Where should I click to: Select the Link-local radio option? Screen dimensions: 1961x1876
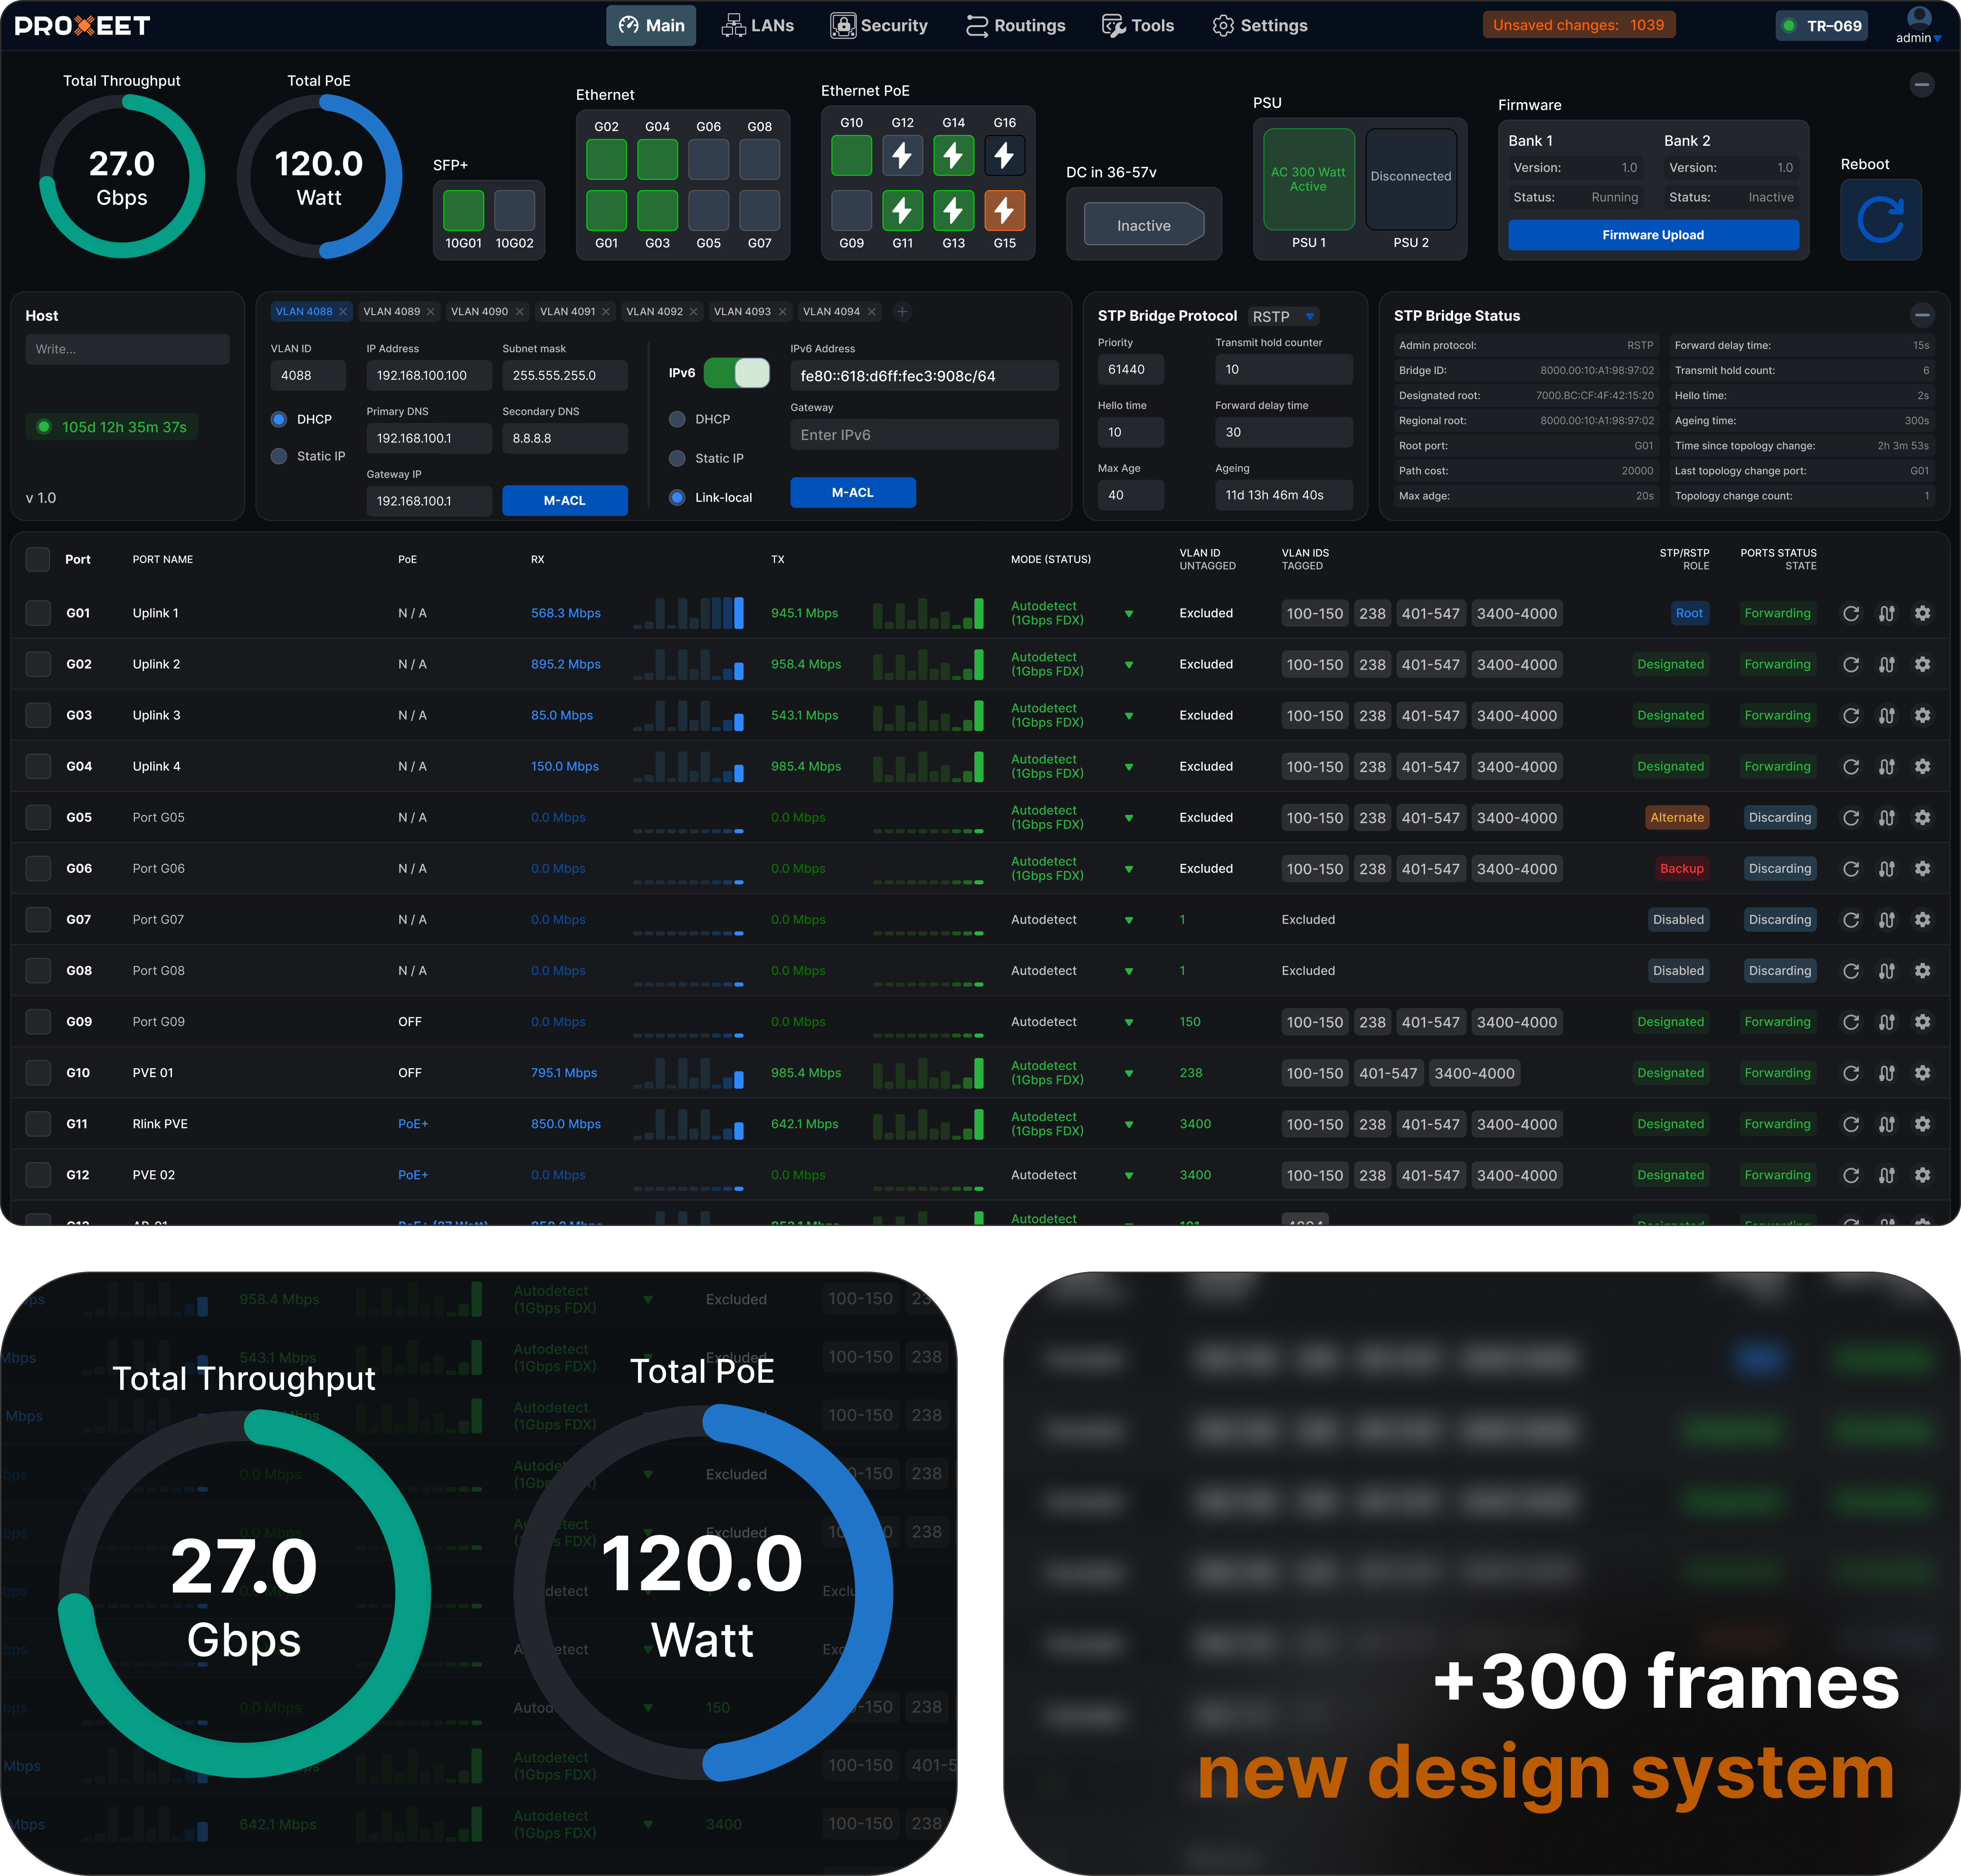tap(676, 497)
